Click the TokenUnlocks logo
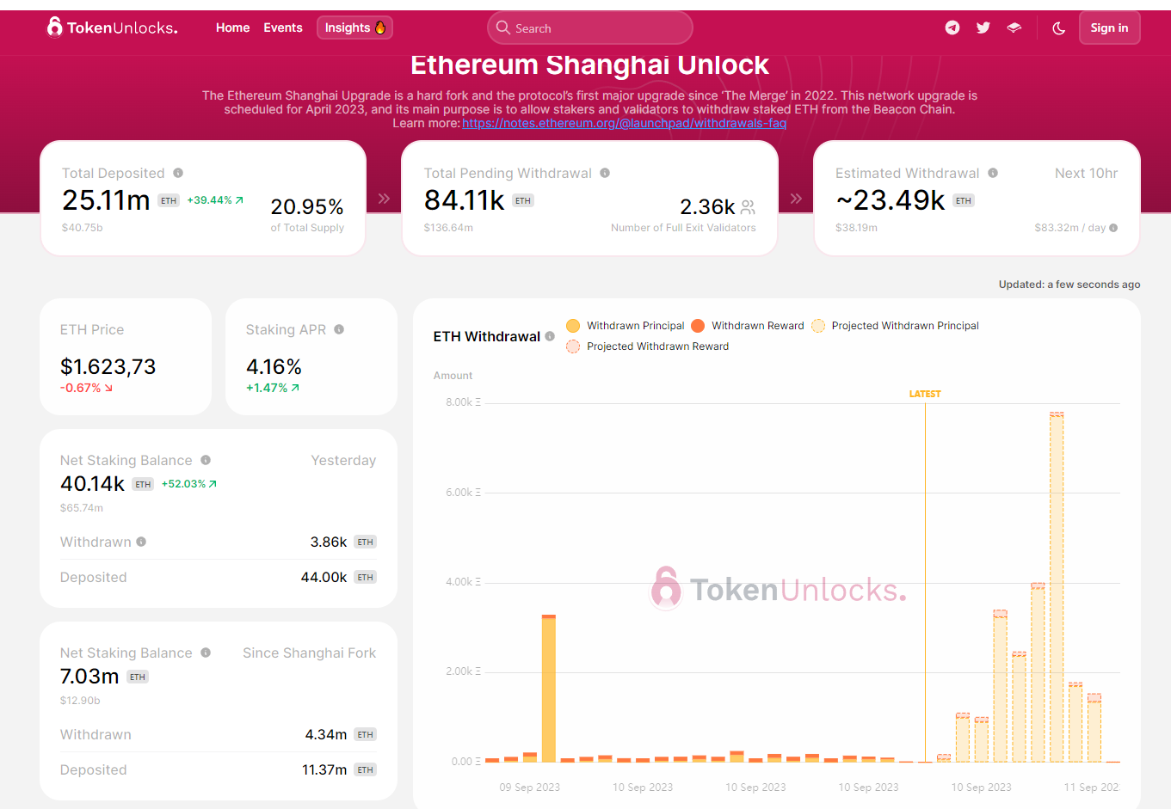Image resolution: width=1171 pixels, height=809 pixels. click(112, 28)
